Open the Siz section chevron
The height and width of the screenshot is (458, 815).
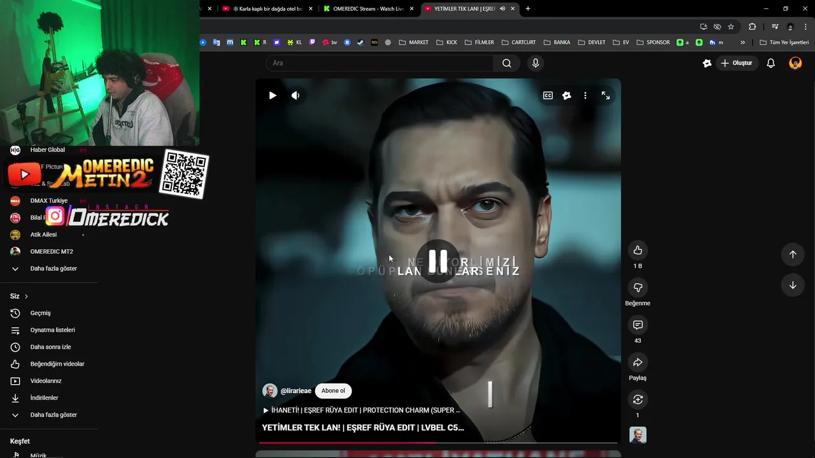pyautogui.click(x=26, y=296)
